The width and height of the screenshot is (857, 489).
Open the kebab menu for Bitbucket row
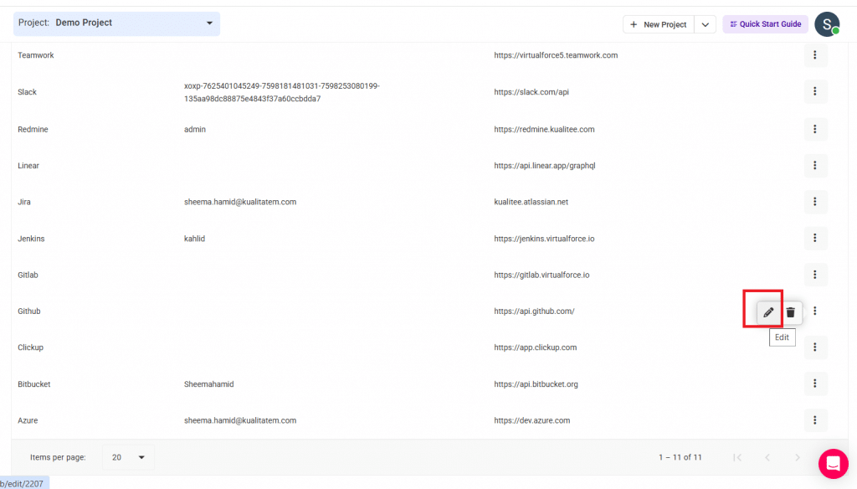pyautogui.click(x=815, y=384)
